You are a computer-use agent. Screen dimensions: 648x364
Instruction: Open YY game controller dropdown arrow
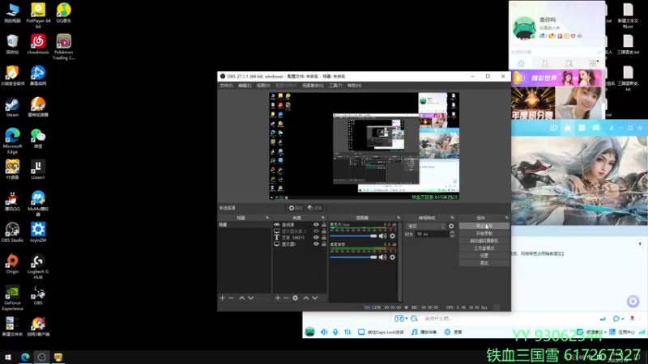pyautogui.click(x=407, y=319)
